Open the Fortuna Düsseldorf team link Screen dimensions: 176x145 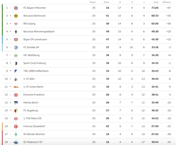click(34, 126)
